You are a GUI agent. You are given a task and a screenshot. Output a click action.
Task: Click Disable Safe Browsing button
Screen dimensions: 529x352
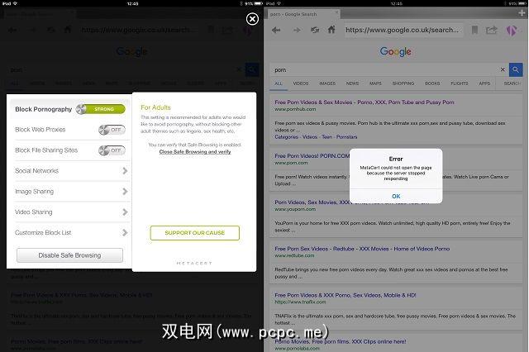coord(69,255)
